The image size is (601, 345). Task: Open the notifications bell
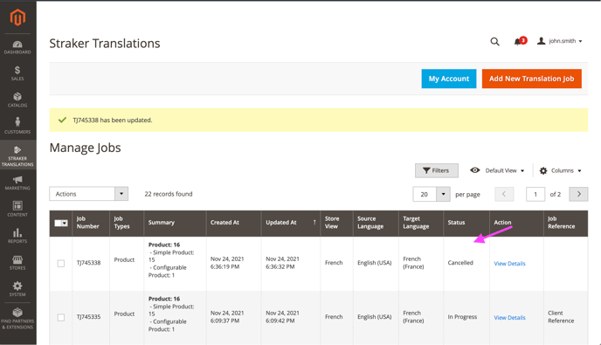(520, 41)
